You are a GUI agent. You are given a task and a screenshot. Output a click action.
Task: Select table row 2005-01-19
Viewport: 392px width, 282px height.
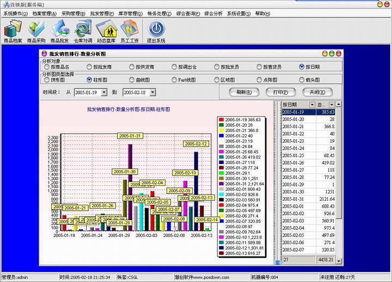pos(308,112)
